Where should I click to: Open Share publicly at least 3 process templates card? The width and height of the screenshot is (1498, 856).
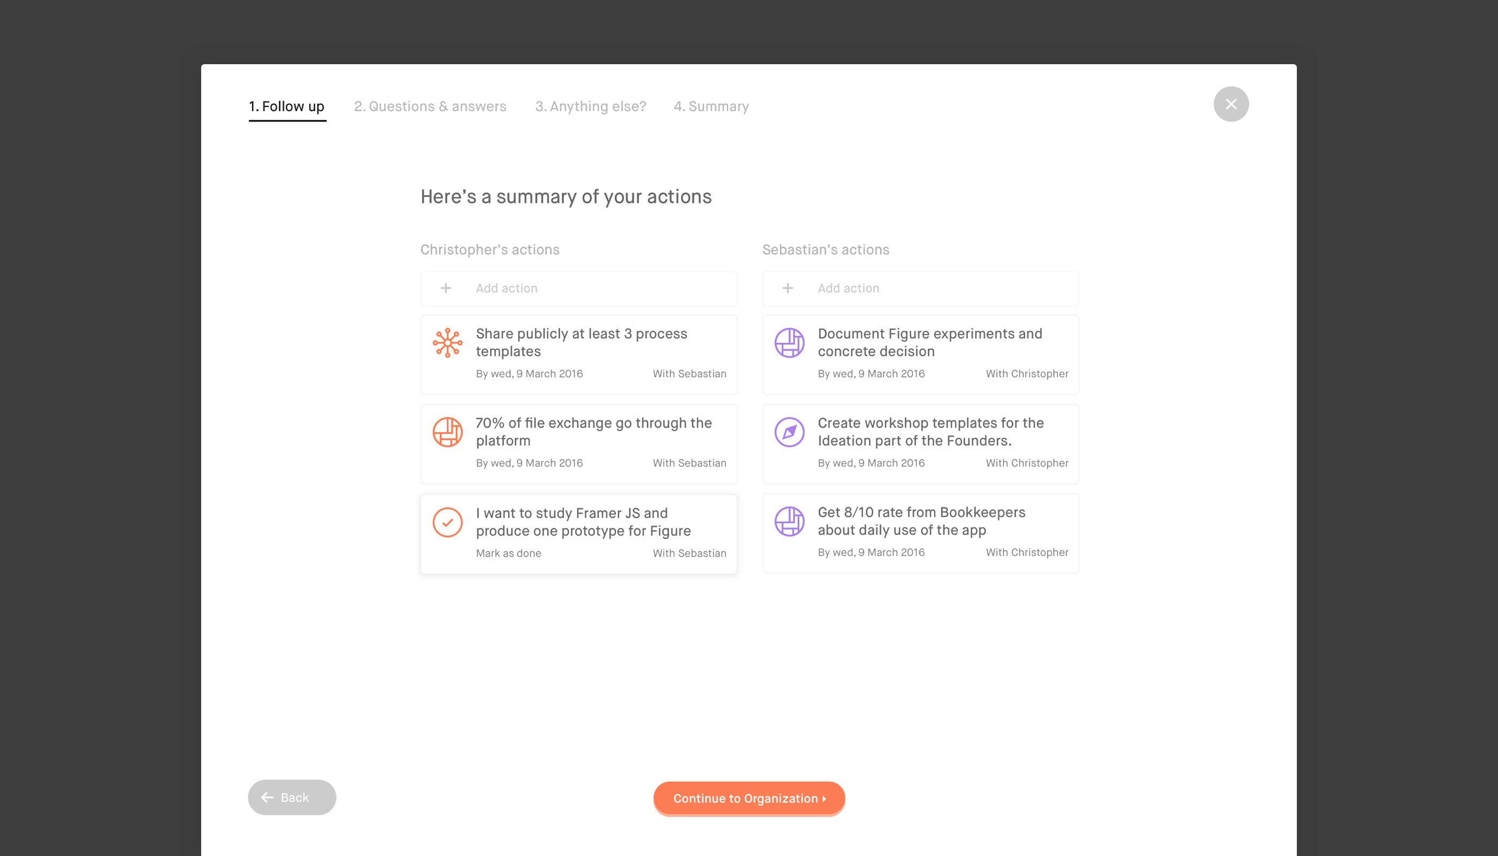581,342
